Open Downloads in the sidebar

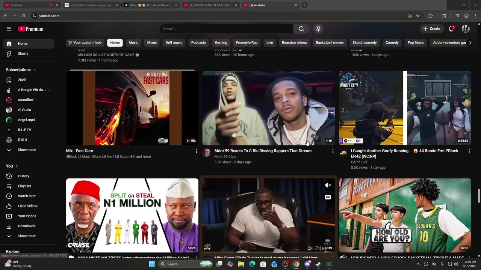pyautogui.click(x=29, y=226)
